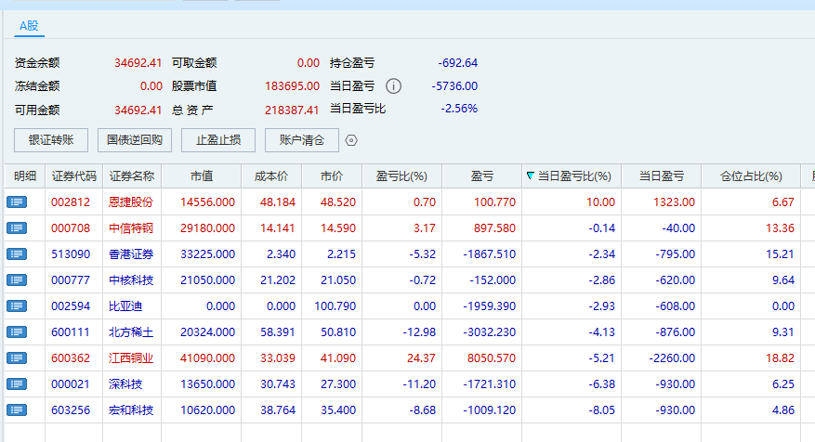Viewport: 815px width, 442px height.
Task: Click 当日盈亏比 value -2.56%
Action: tap(459, 109)
